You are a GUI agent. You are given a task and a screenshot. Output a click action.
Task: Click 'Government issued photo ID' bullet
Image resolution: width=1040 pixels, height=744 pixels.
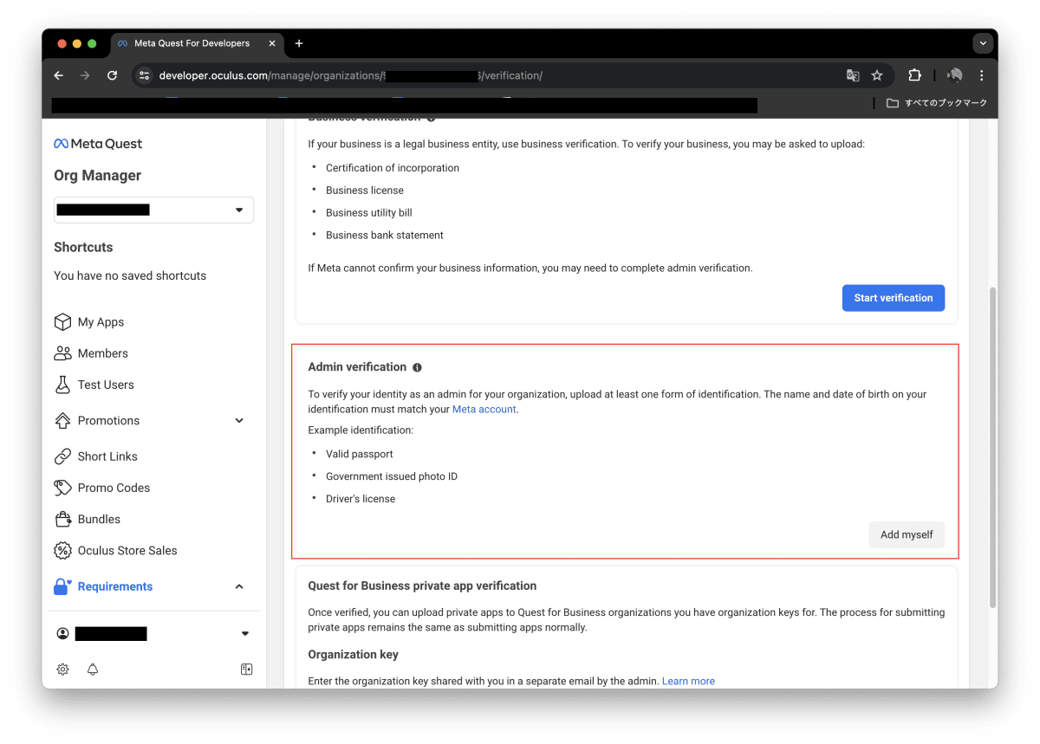click(392, 476)
